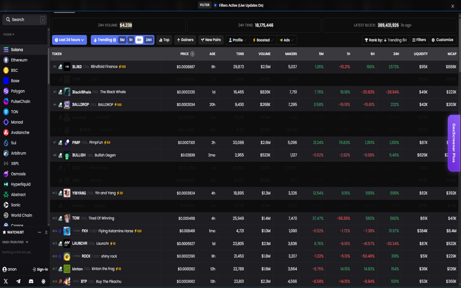Image resolution: width=461 pixels, height=288 pixels.
Task: Sort by the MCAP column header
Action: 452,54
